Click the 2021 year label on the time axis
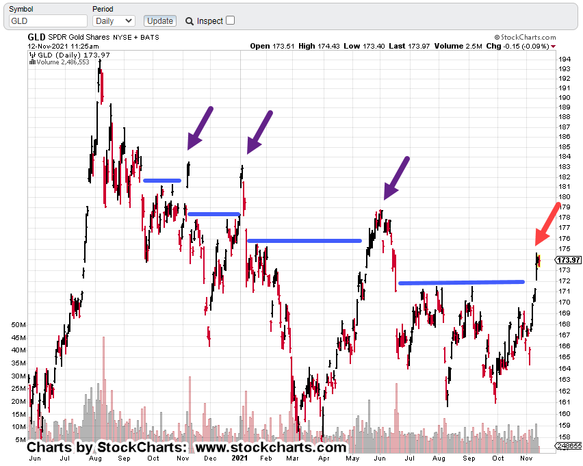Viewport: 583px width, 466px height. [x=240, y=458]
